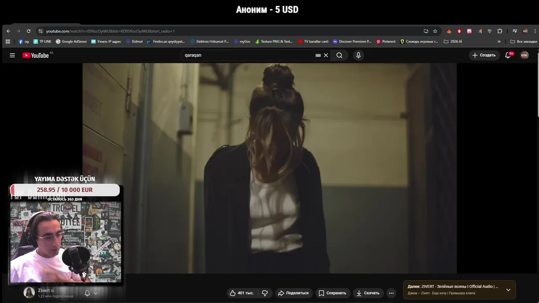539x303 pixels.
Task: Open YouTube hamburger guide menu
Action: point(12,55)
